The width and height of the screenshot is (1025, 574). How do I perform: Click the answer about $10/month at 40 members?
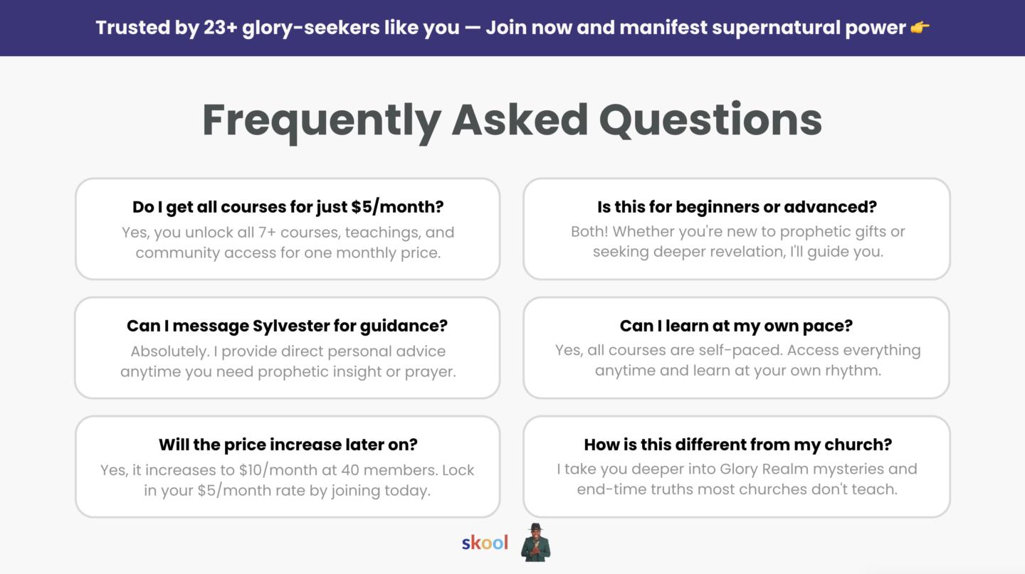[288, 480]
